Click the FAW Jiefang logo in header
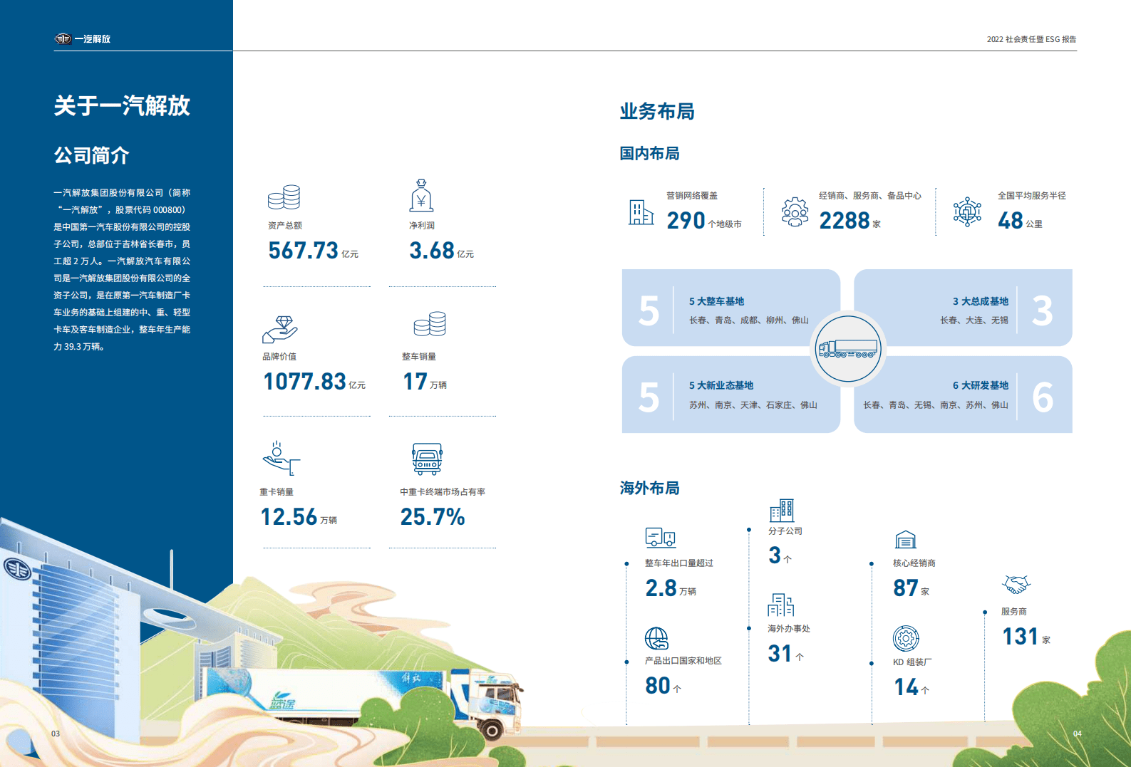The image size is (1131, 767). pyautogui.click(x=83, y=38)
